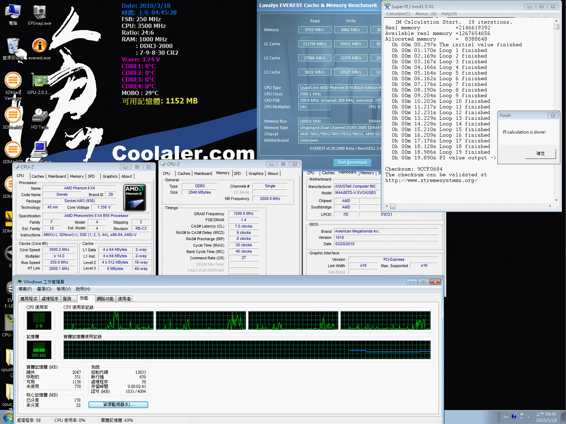Viewport: 566px width, 424px height.
Task: Click Start Benchmark in the EVEREST window
Action: click(352, 162)
